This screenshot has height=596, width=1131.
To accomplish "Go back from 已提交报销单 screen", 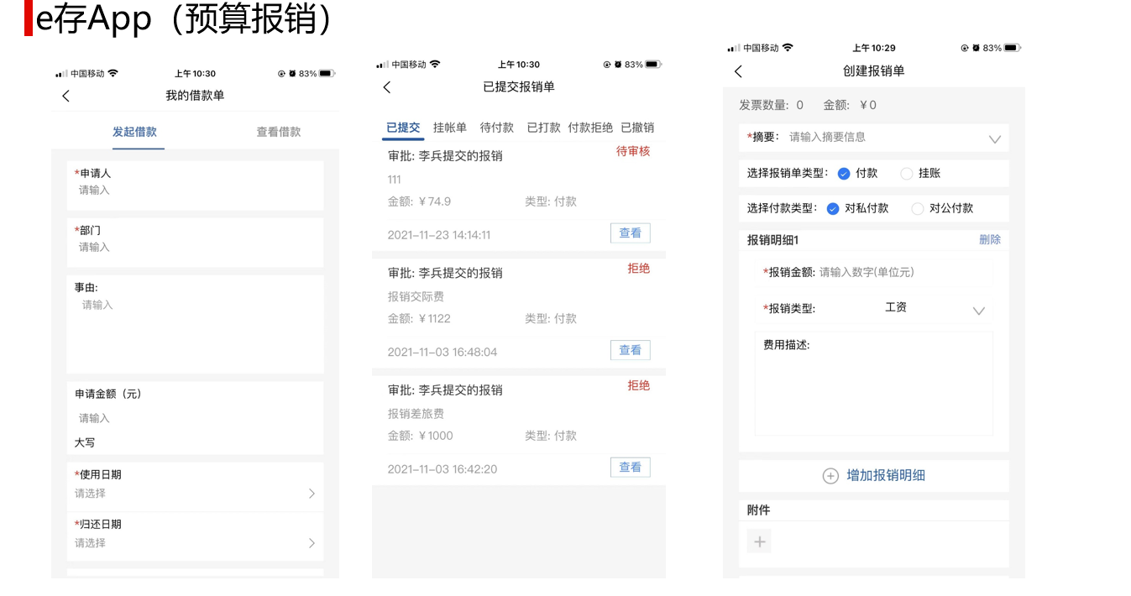I will pyautogui.click(x=386, y=87).
